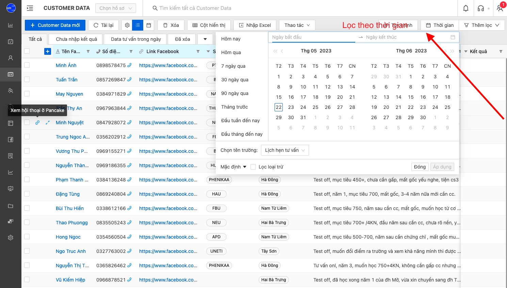The height and width of the screenshot is (288, 507).
Task: Select the 7 ngày qua preset
Action: pyautogui.click(x=233, y=66)
